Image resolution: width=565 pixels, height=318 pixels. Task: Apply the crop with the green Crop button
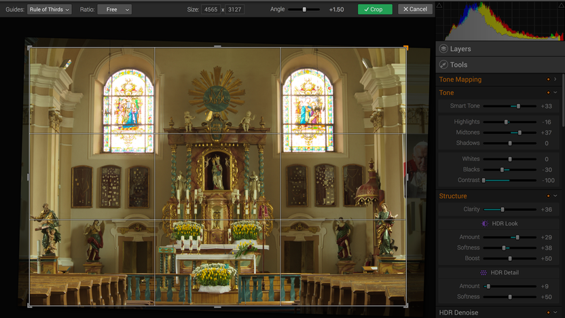click(375, 10)
